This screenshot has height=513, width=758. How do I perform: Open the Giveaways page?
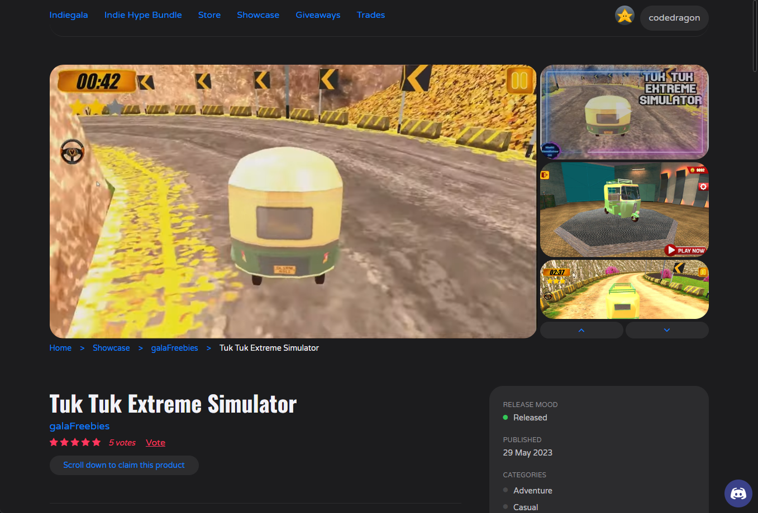[x=318, y=15]
